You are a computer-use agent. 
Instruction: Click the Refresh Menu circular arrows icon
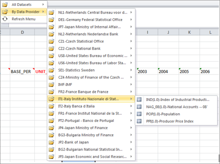click(5, 19)
